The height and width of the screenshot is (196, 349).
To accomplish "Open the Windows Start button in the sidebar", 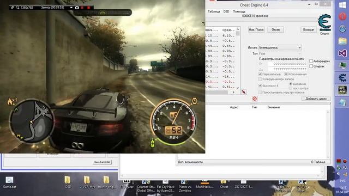I will [342, 5].
